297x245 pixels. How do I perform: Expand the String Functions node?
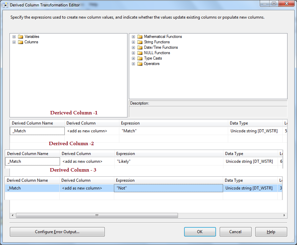133,42
